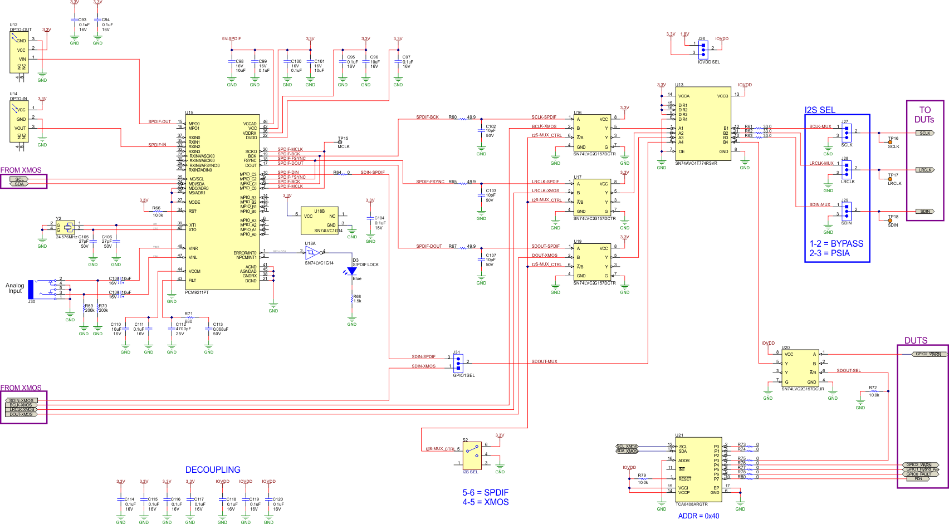
Task: Click the Analog Input connector J30
Action: click(32, 290)
